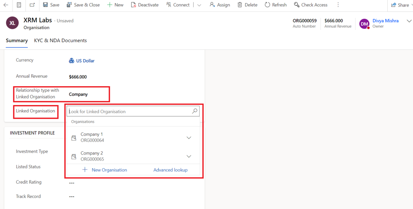Deactivate the organisation record
The height and width of the screenshot is (209, 413).
(144, 5)
